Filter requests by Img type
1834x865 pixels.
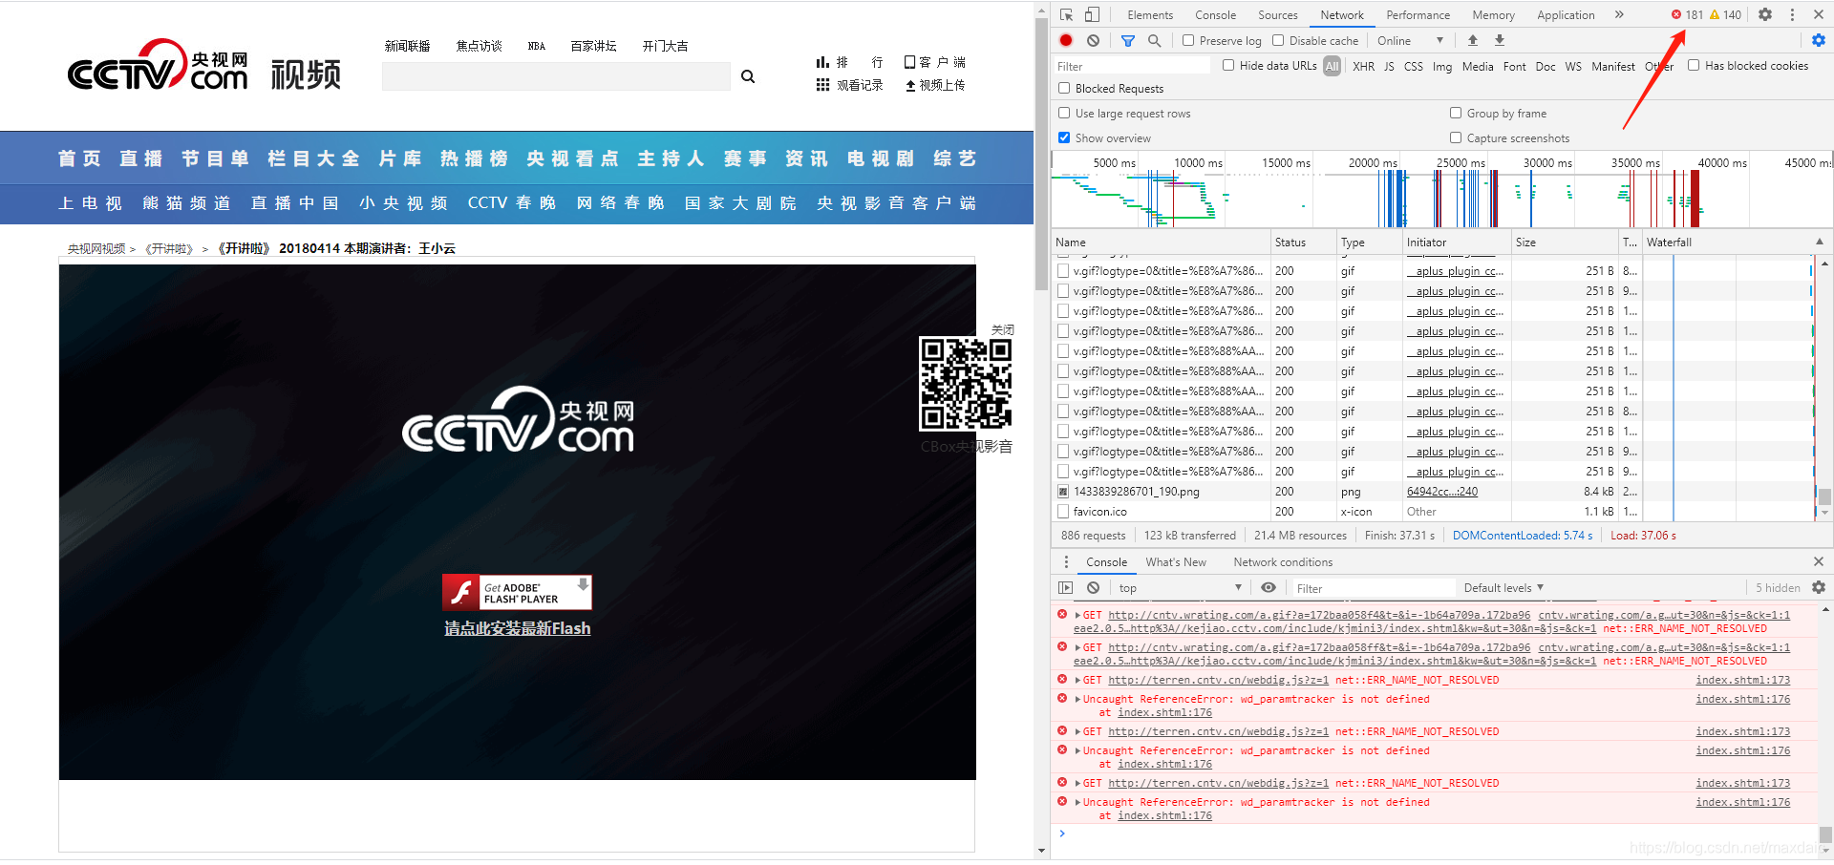click(1442, 66)
